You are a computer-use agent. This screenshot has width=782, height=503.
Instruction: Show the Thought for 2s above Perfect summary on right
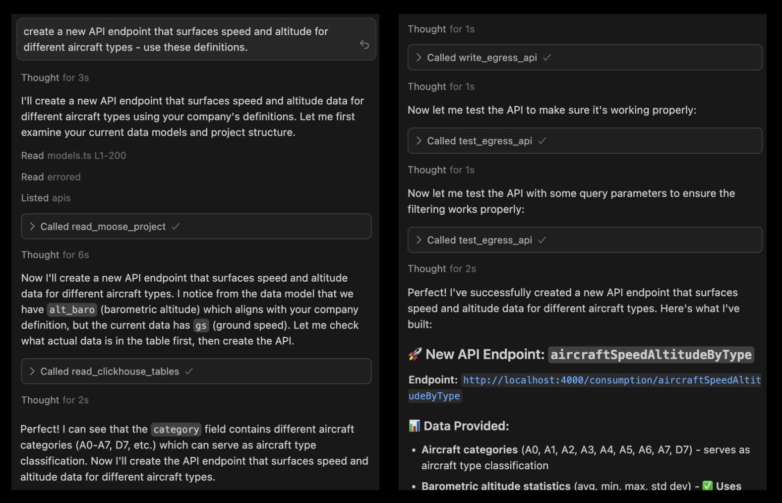click(441, 269)
